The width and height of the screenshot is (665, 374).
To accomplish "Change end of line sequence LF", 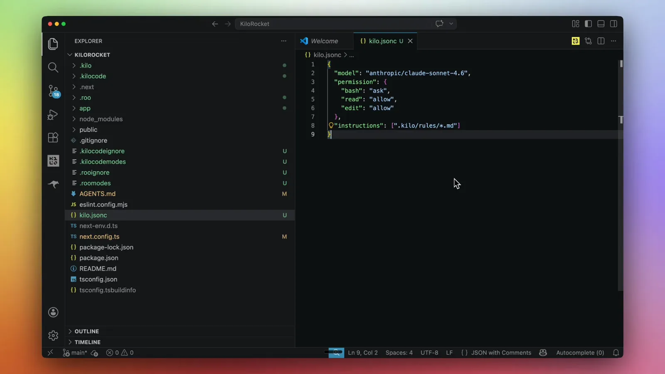I will [449, 353].
